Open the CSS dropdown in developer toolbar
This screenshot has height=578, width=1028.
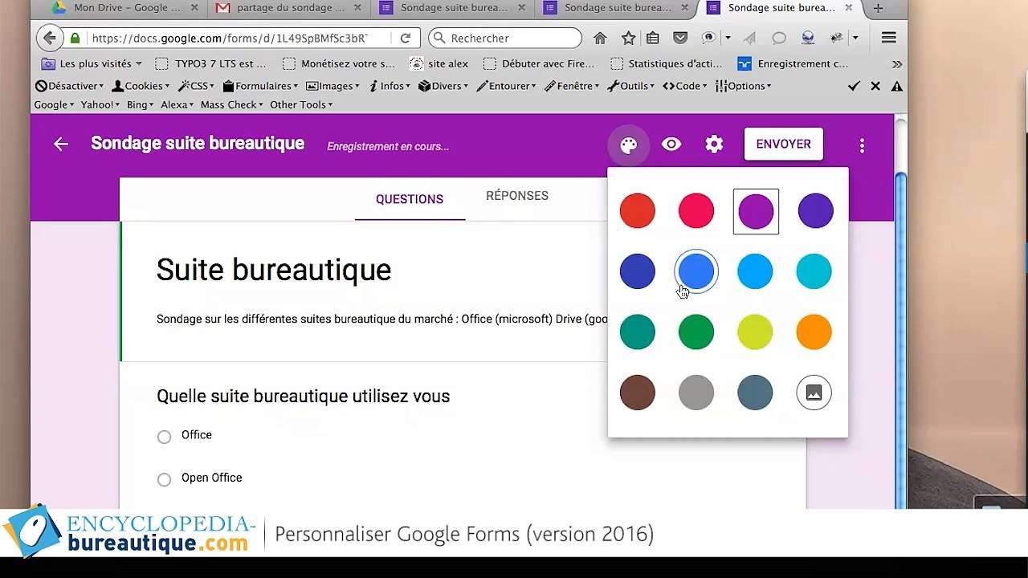(196, 86)
